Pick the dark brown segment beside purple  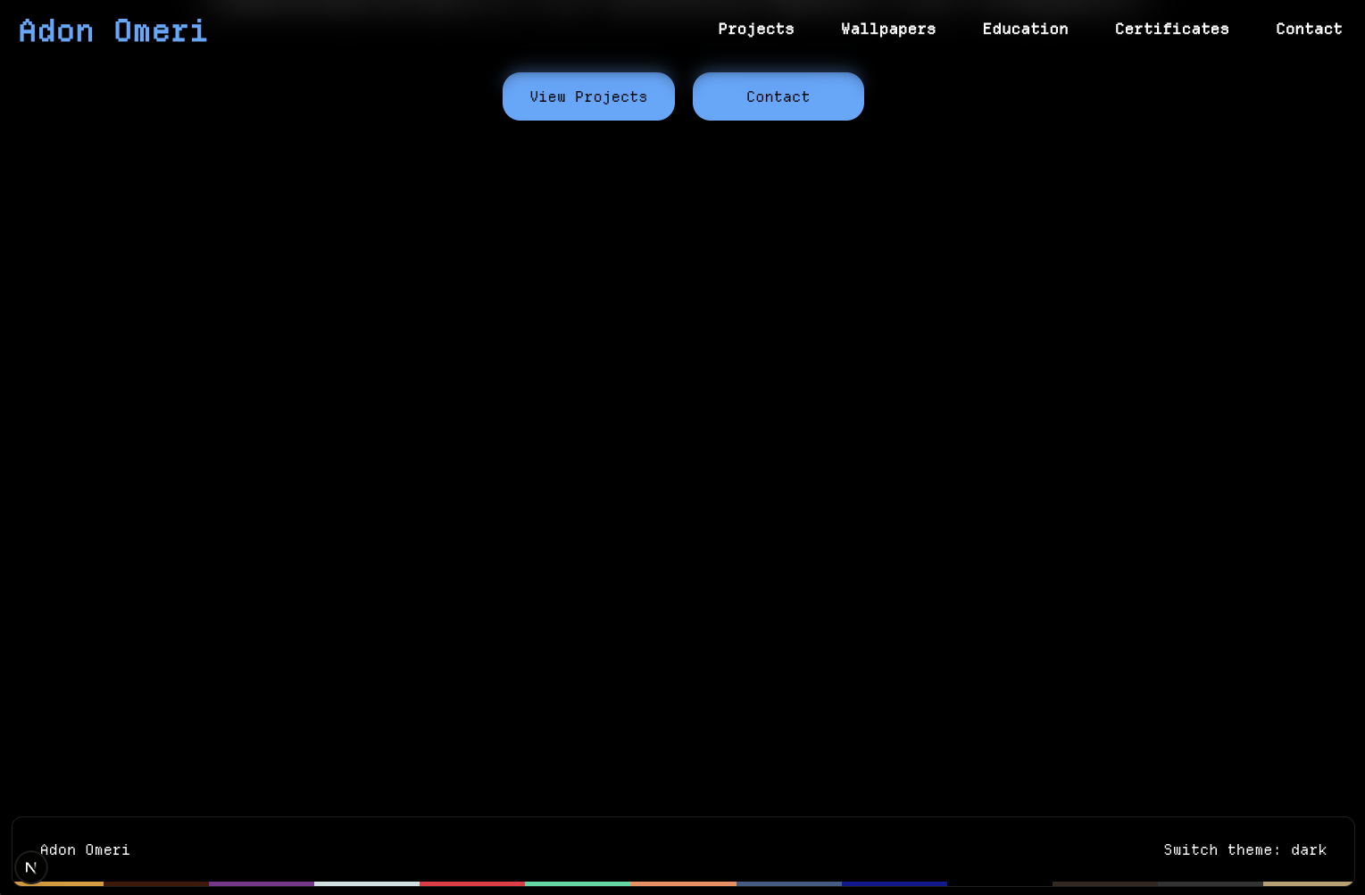click(155, 883)
